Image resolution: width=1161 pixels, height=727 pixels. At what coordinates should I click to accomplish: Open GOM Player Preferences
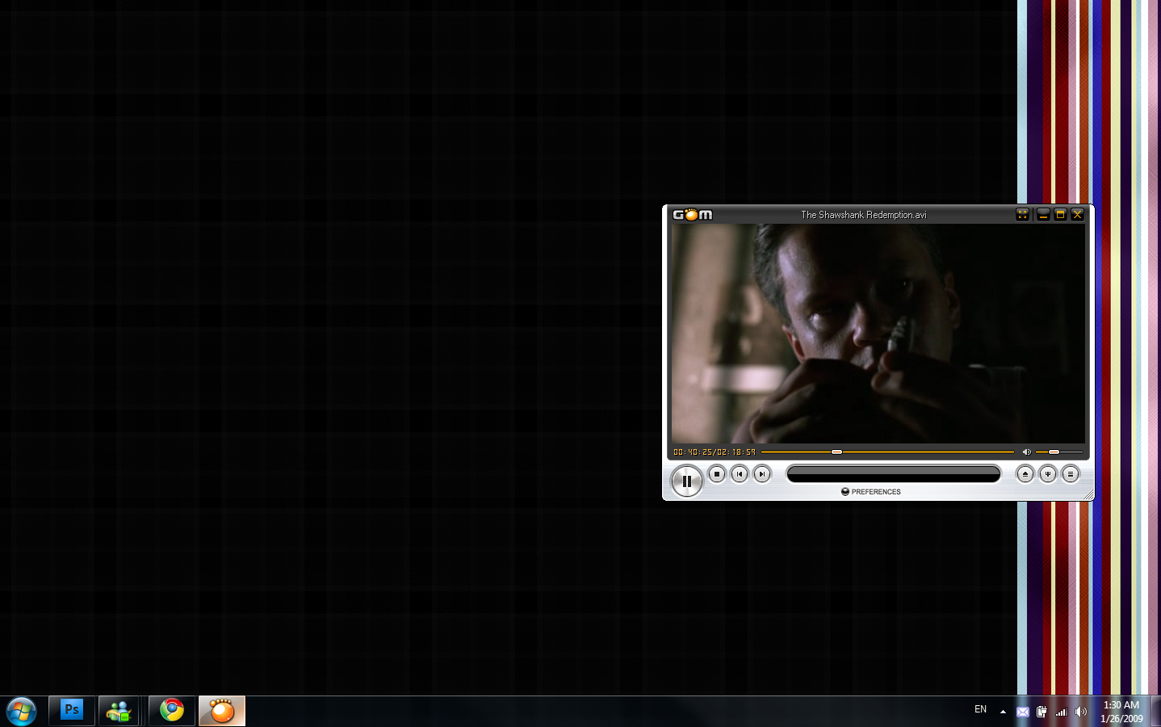click(x=871, y=491)
